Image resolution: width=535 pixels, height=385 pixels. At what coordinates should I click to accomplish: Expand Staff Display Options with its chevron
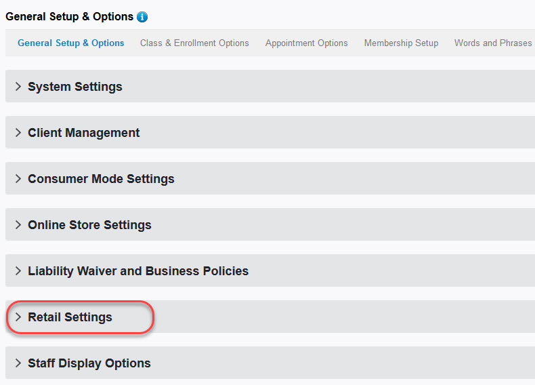click(18, 363)
